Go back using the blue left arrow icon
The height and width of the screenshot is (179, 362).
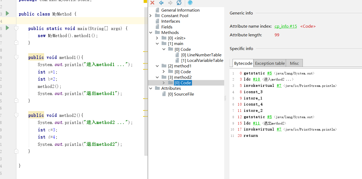tap(161, 3)
